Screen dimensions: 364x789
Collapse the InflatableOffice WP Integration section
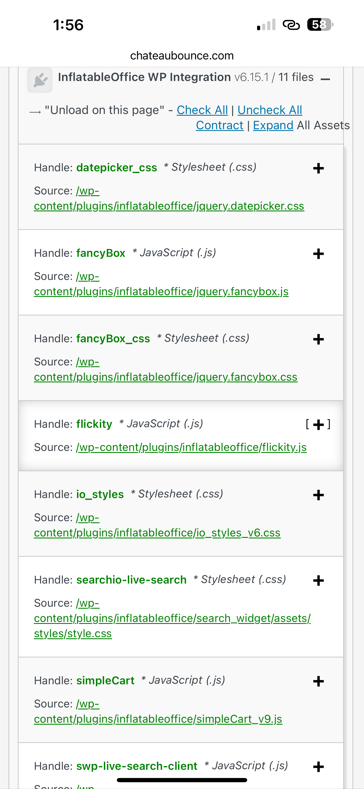click(325, 79)
